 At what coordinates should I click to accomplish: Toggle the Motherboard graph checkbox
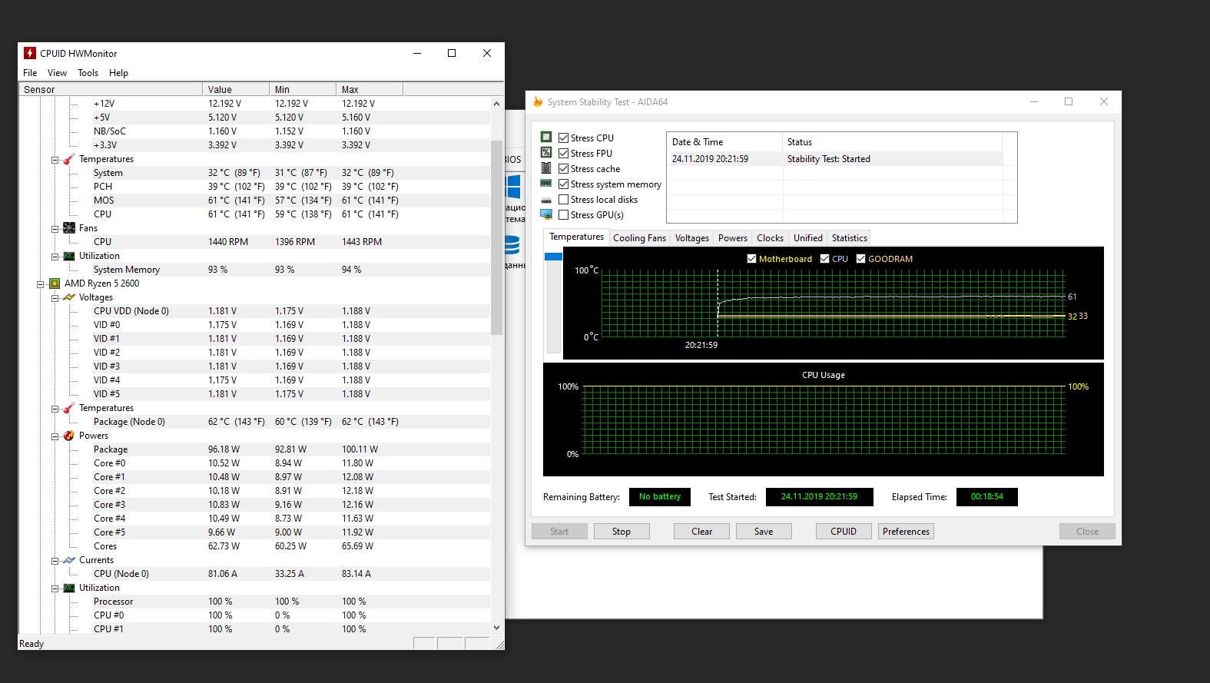point(751,259)
